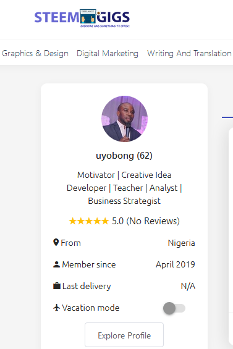
Task: Click the Vacation mode label text
Action: pyautogui.click(x=91, y=308)
